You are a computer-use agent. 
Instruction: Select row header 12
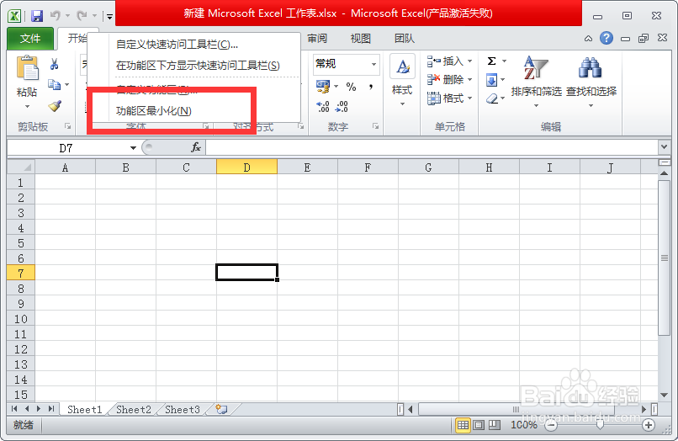[x=21, y=348]
